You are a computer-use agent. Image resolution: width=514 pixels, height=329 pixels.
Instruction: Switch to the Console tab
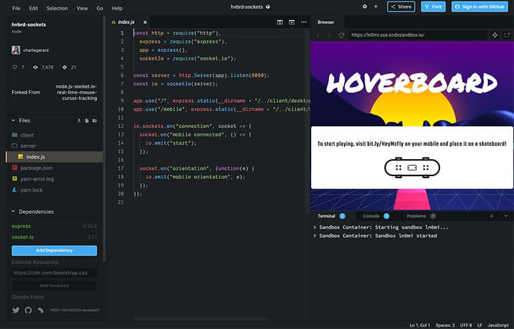pyautogui.click(x=371, y=216)
